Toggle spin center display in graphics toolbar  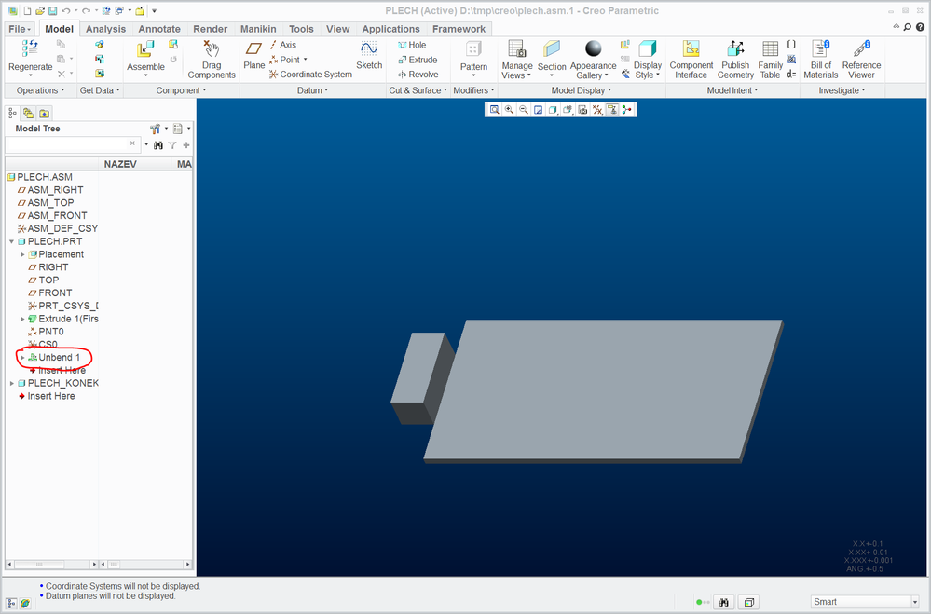tap(626, 110)
